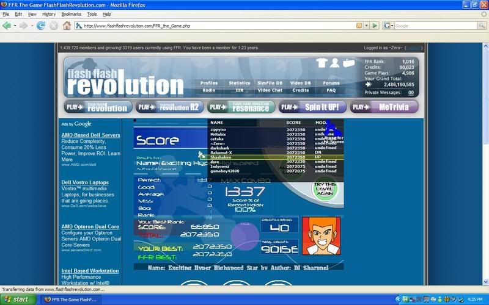489x305 pixels.
Task: Click the avatar character picture
Action: coord(317,239)
